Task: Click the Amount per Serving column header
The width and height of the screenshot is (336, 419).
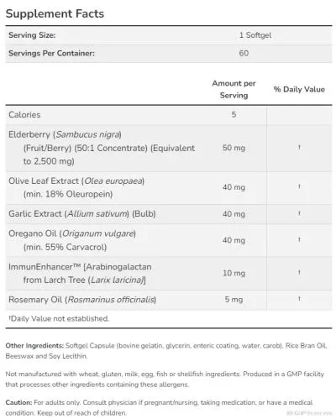Action: [234, 89]
